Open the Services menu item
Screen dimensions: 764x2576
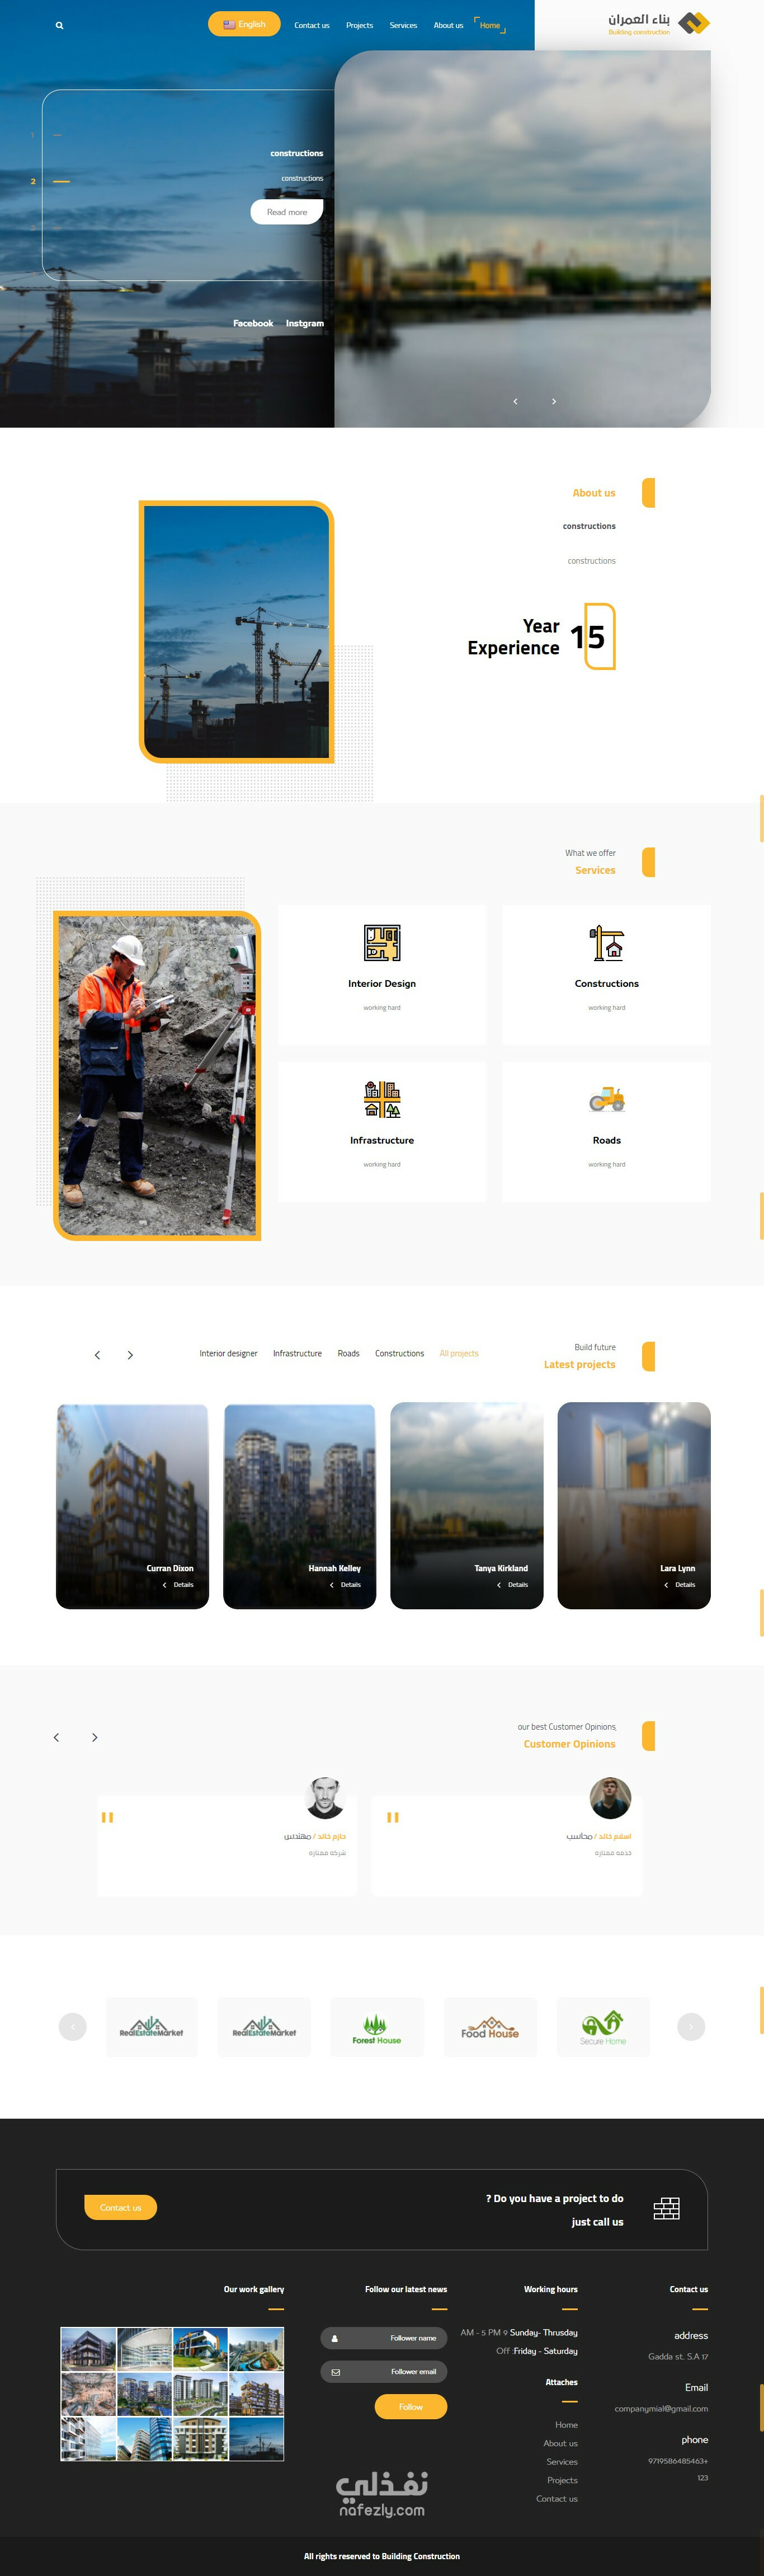(403, 25)
